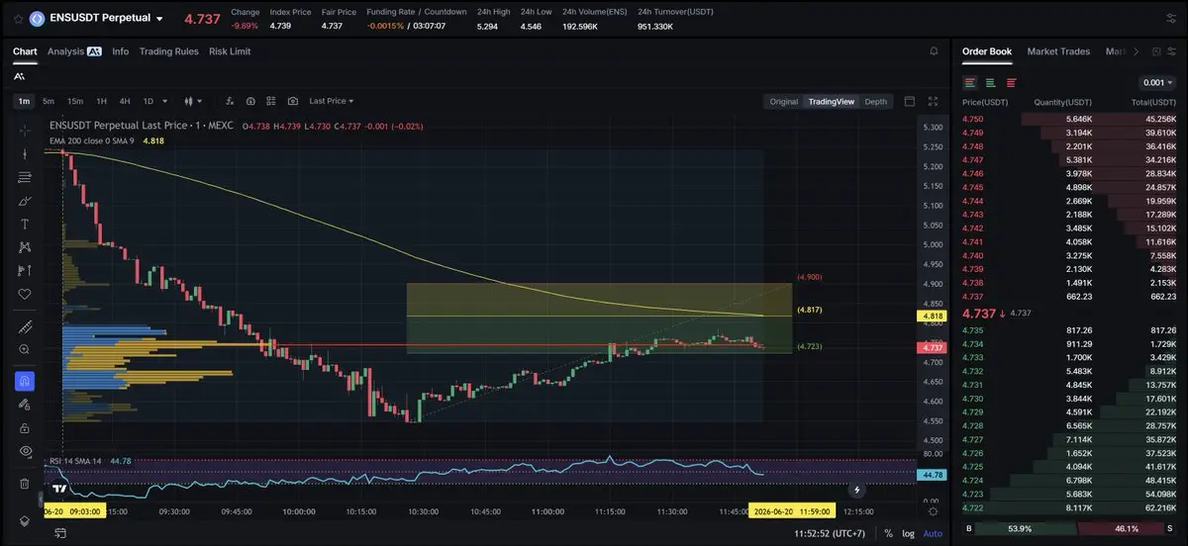The image size is (1188, 546).
Task: Toggle the chart window layout icon
Action: tap(910, 101)
